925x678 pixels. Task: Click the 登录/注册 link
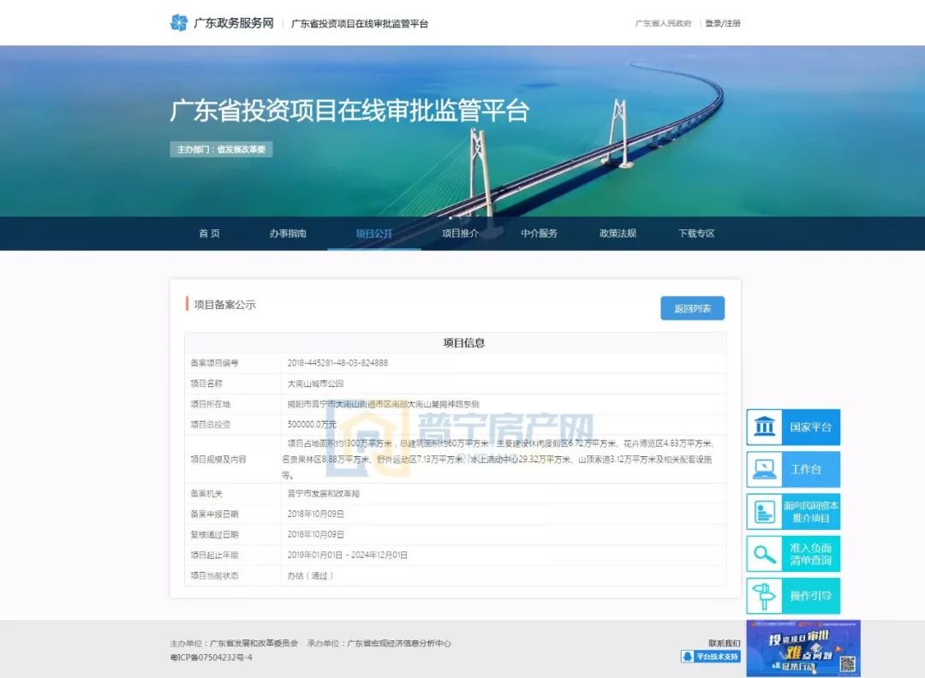point(723,24)
